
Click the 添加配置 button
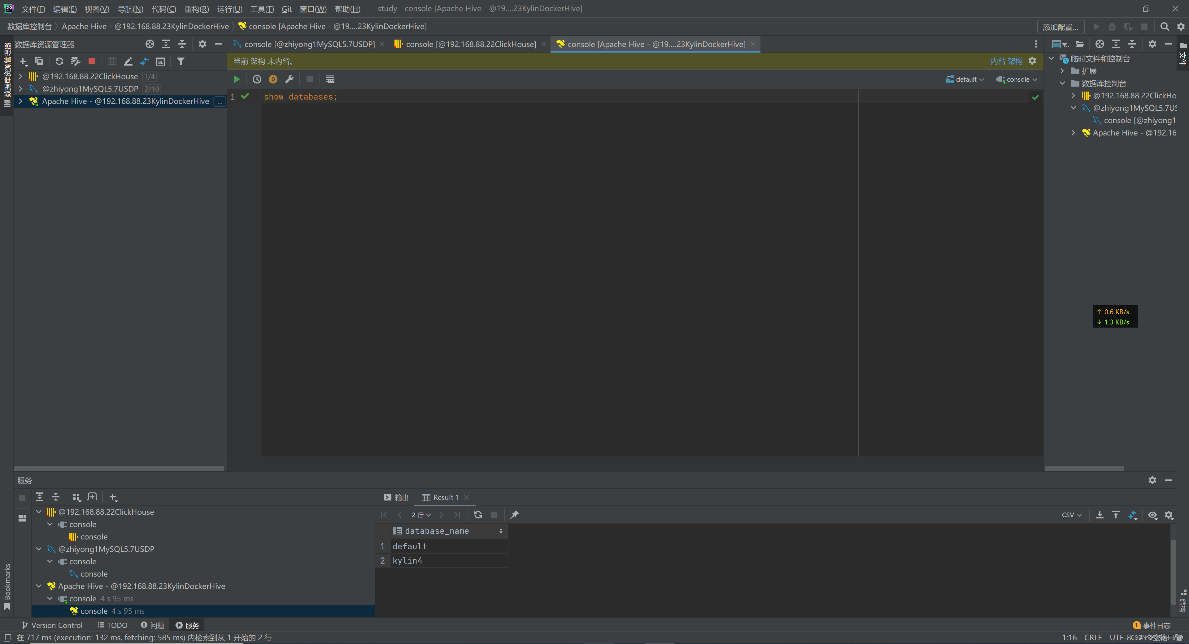click(x=1060, y=27)
